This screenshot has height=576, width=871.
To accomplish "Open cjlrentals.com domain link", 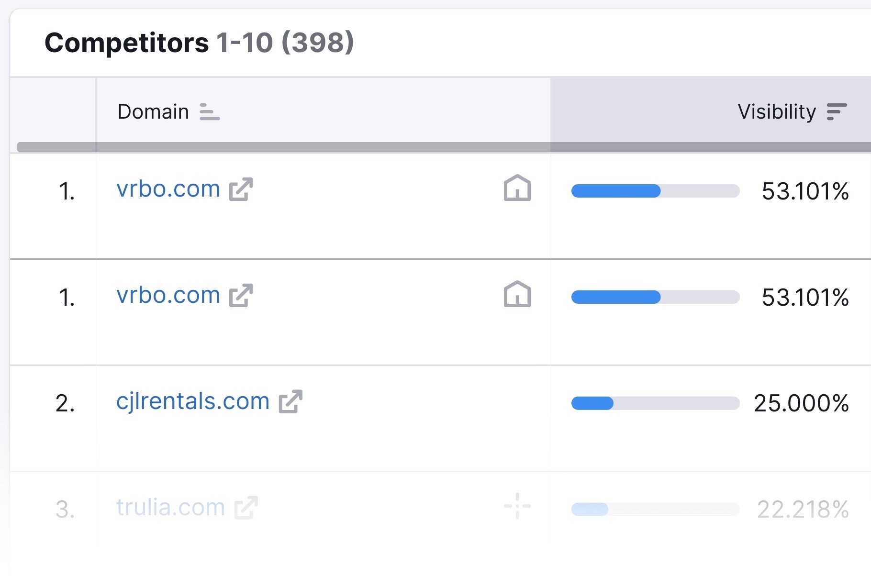I will [193, 401].
